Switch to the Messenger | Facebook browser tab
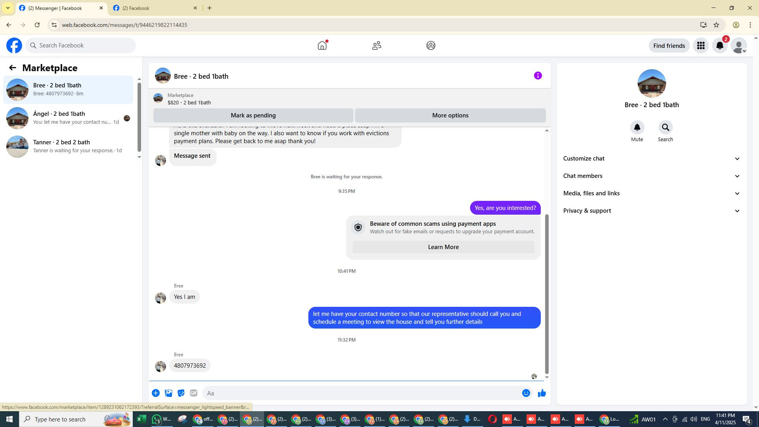 [55, 8]
